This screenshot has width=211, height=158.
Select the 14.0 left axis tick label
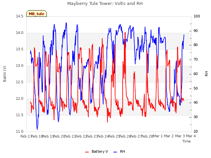20,33
